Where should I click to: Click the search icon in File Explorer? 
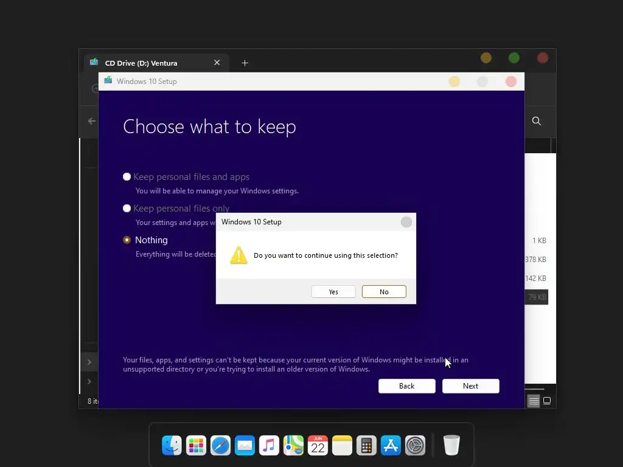tap(537, 121)
